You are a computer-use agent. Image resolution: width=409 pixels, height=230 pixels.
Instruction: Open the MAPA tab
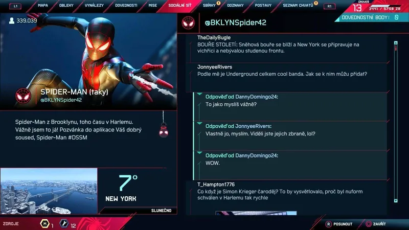(43, 5)
